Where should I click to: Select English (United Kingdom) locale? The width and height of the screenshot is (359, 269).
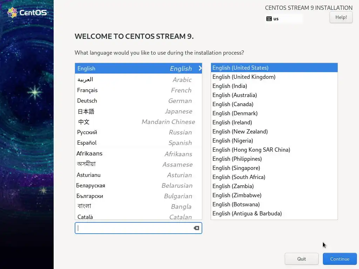click(274, 77)
